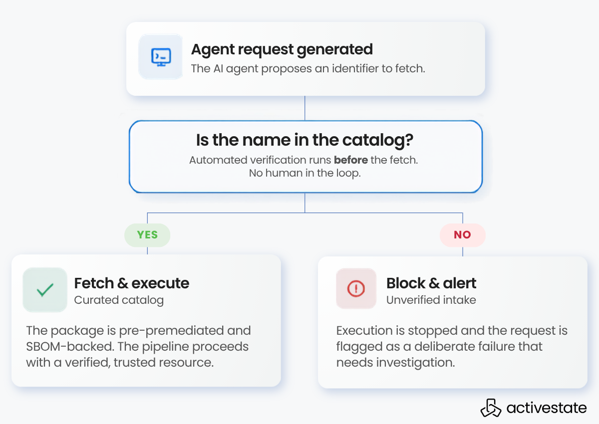Click the ActiveState logo icon

point(491,408)
